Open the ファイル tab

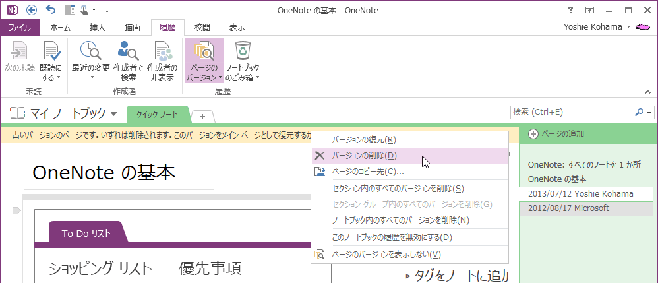click(x=20, y=28)
